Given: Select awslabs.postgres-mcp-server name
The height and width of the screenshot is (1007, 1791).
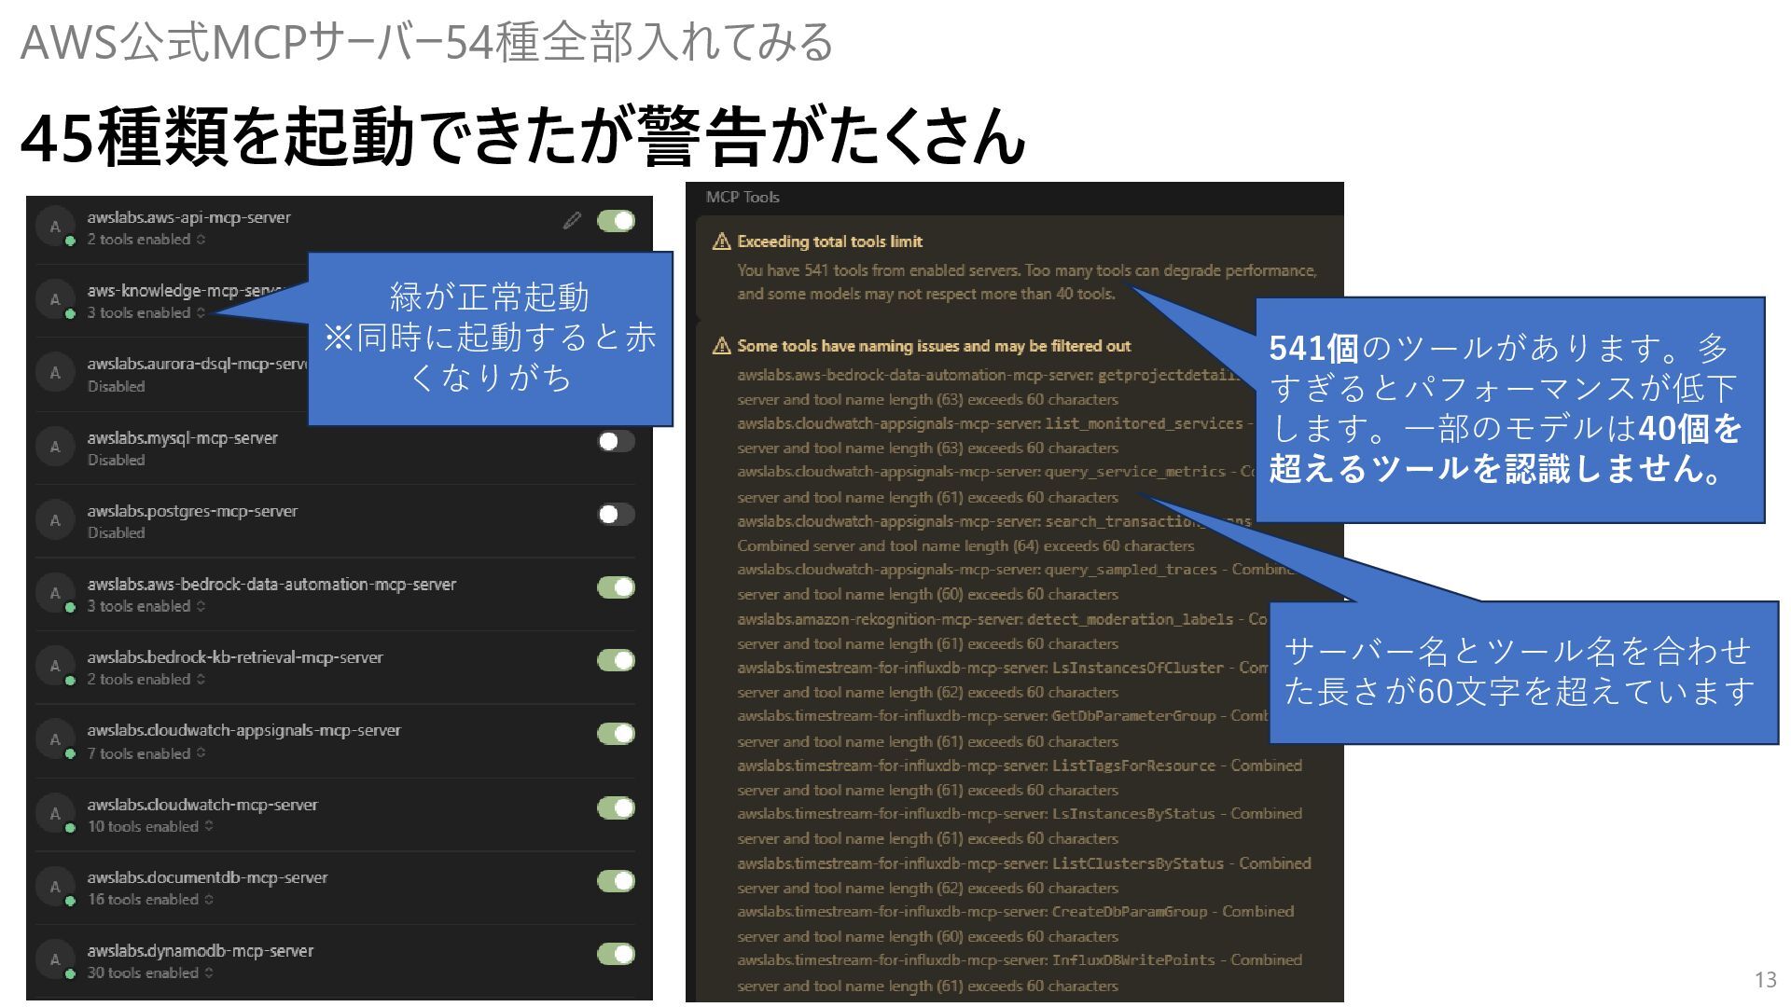Looking at the screenshot, I should 192,511.
